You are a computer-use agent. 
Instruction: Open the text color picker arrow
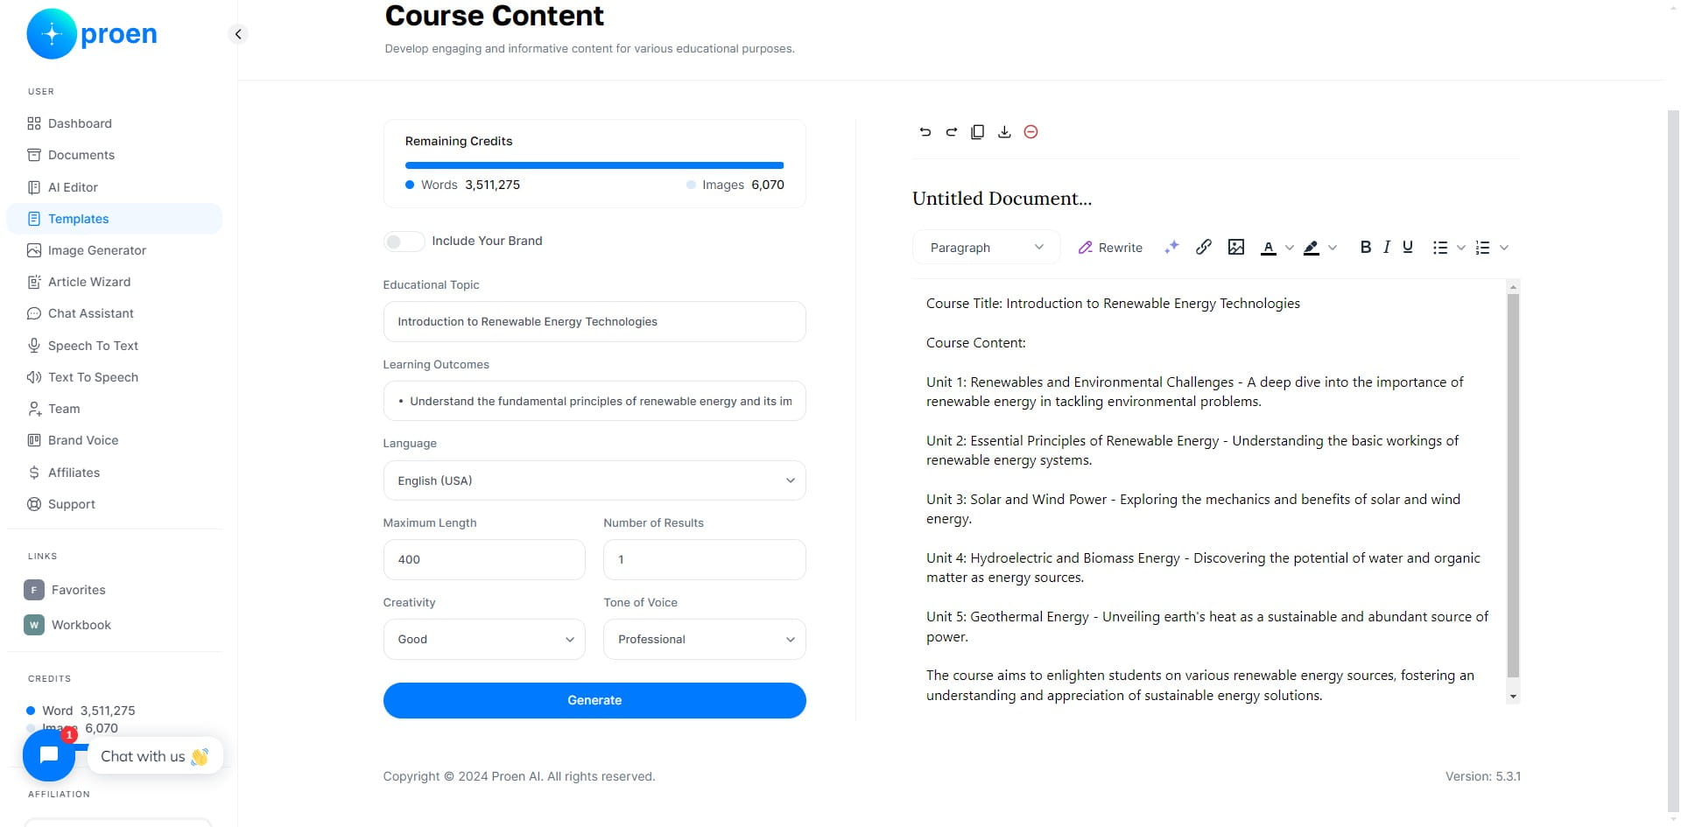1289,248
